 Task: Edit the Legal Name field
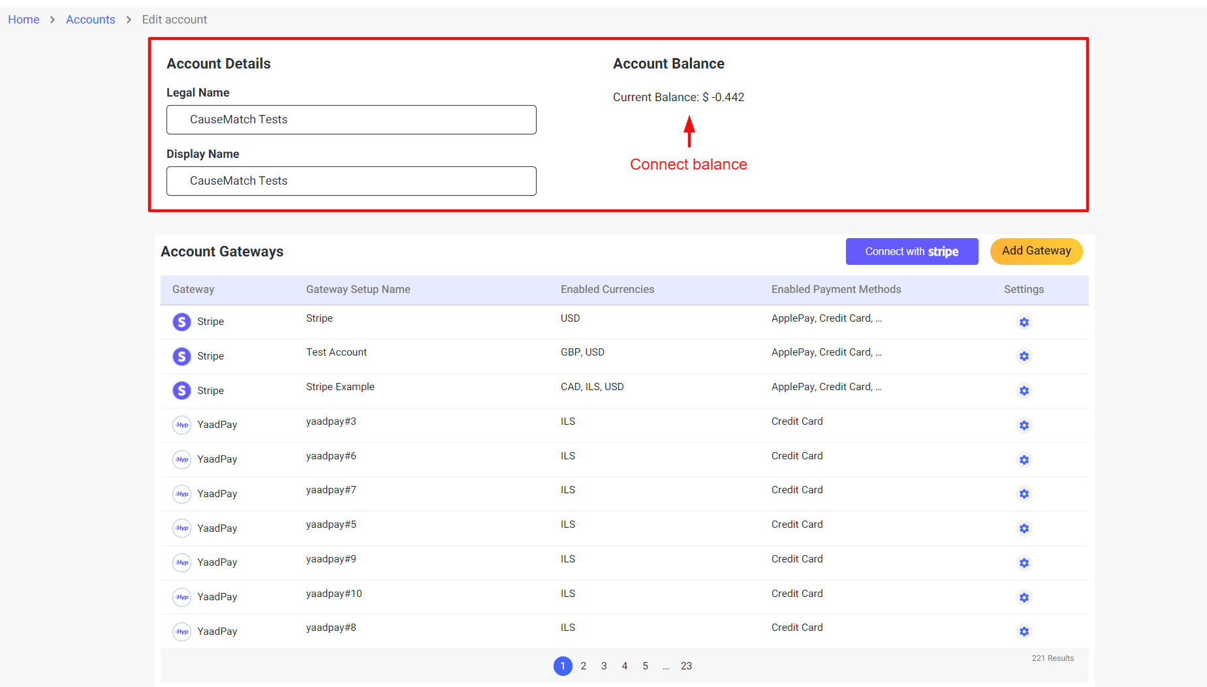(x=351, y=119)
